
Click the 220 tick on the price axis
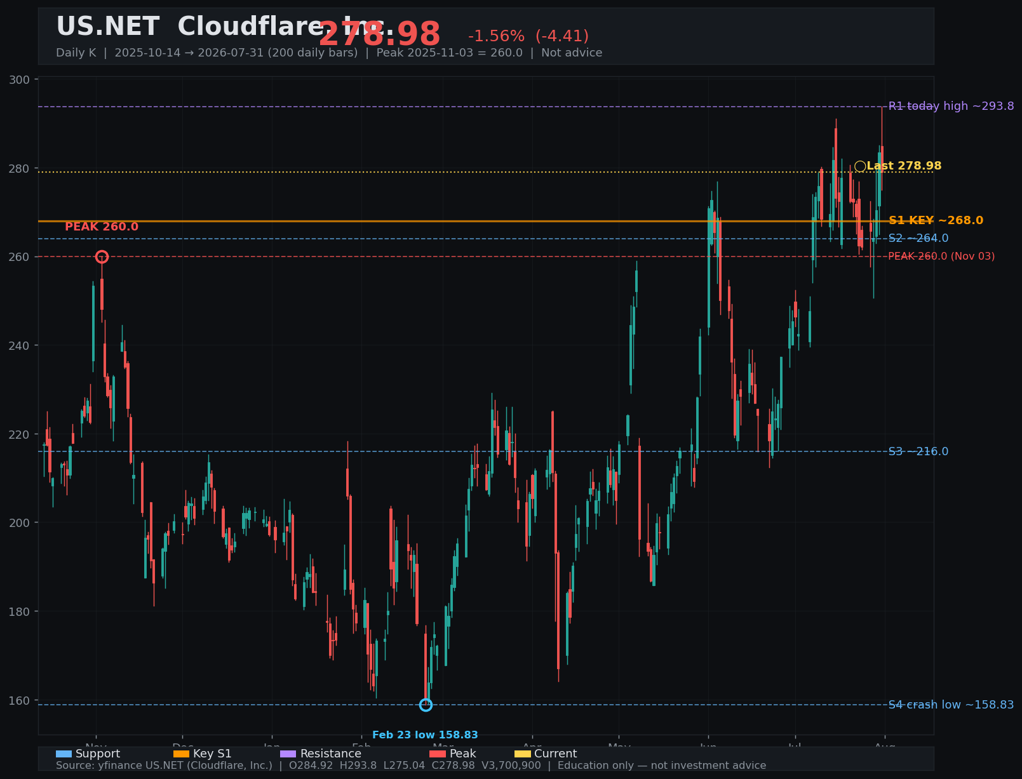click(20, 434)
